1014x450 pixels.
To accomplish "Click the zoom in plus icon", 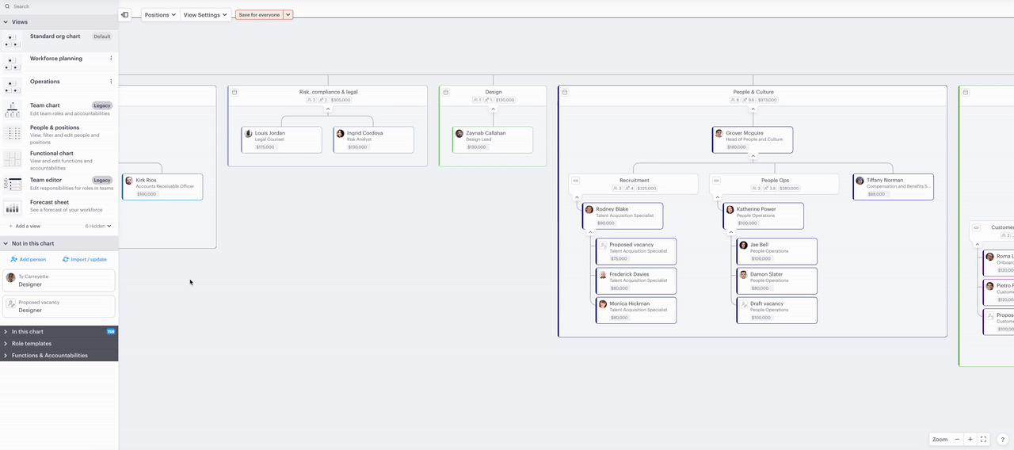I will 970,439.
